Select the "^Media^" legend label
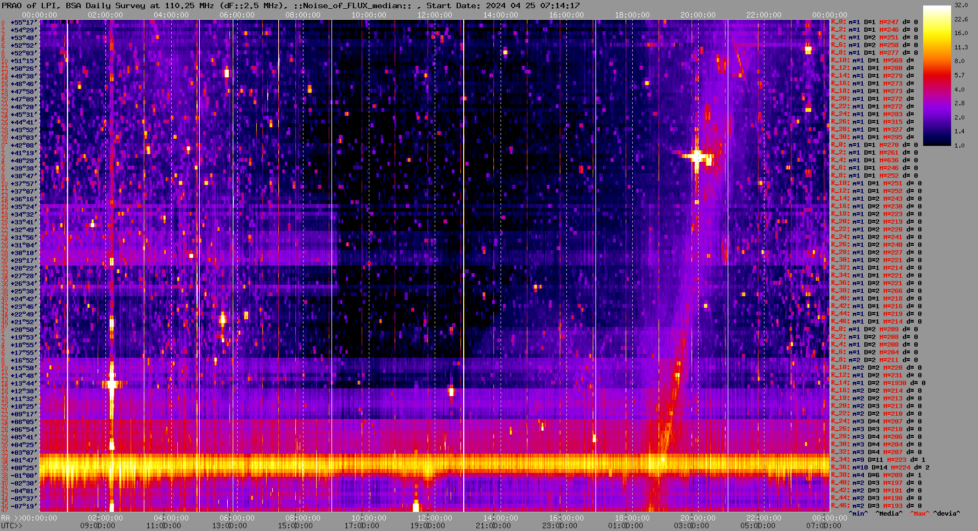The height and width of the screenshot is (531, 978). coord(889,513)
